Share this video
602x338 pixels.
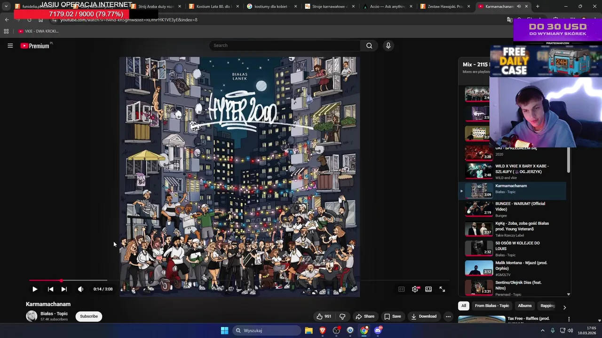pyautogui.click(x=365, y=316)
